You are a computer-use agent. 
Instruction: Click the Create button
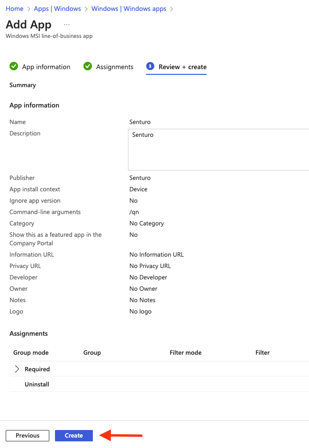click(74, 435)
